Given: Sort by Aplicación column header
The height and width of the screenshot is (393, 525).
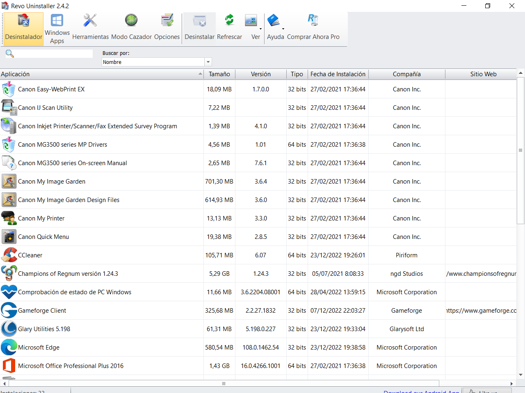Looking at the screenshot, I should tap(102, 74).
